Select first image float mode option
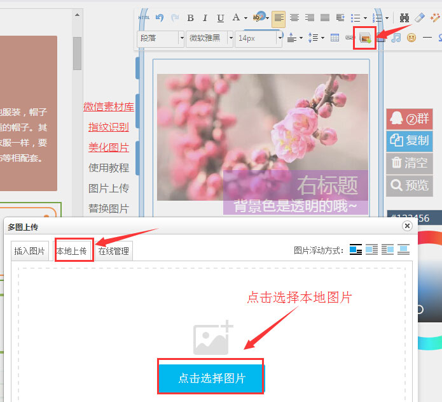The image size is (442, 402). point(356,250)
